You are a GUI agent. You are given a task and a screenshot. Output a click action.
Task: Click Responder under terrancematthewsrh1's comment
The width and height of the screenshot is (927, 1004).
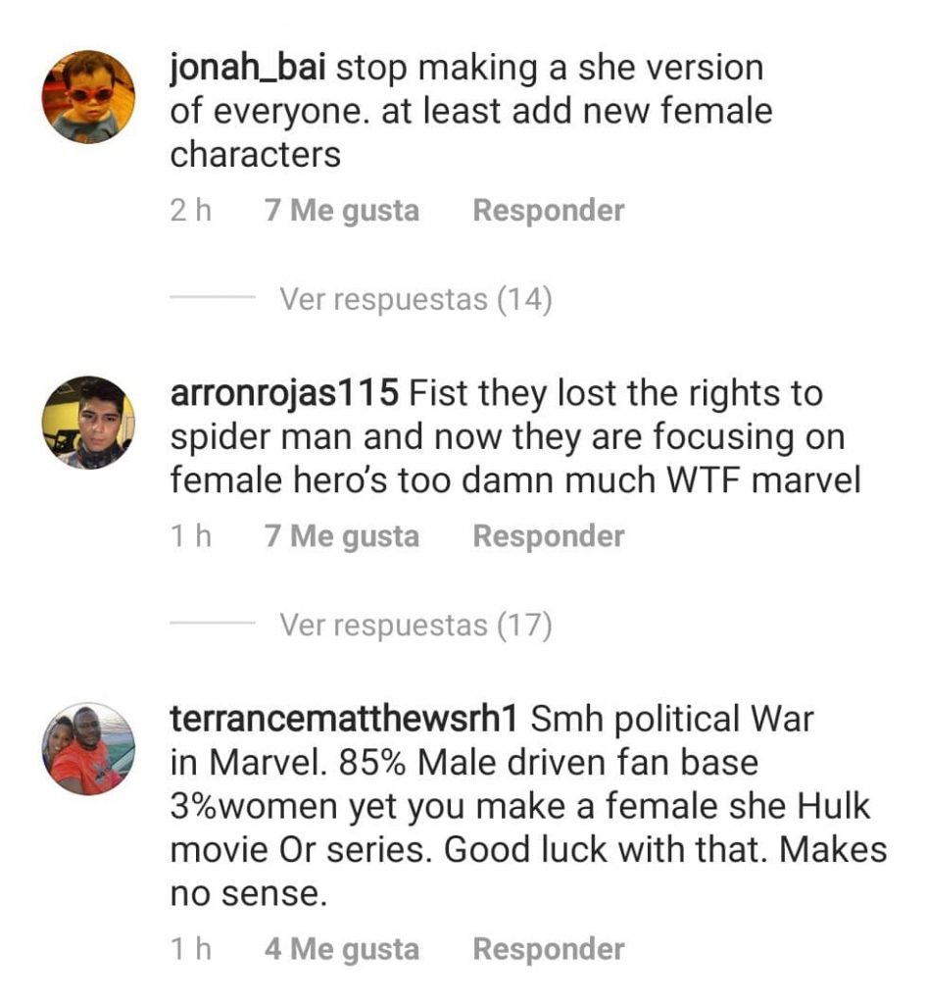click(x=549, y=949)
